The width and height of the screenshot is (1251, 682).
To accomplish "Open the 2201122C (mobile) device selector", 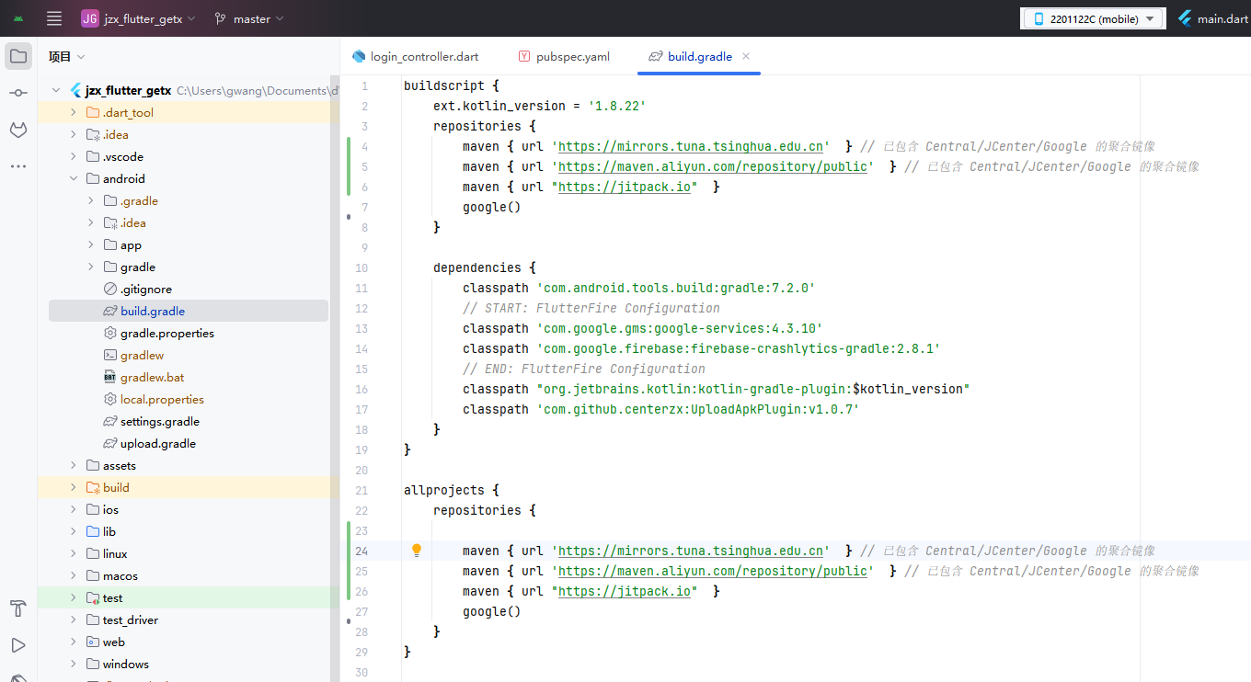I will point(1093,18).
